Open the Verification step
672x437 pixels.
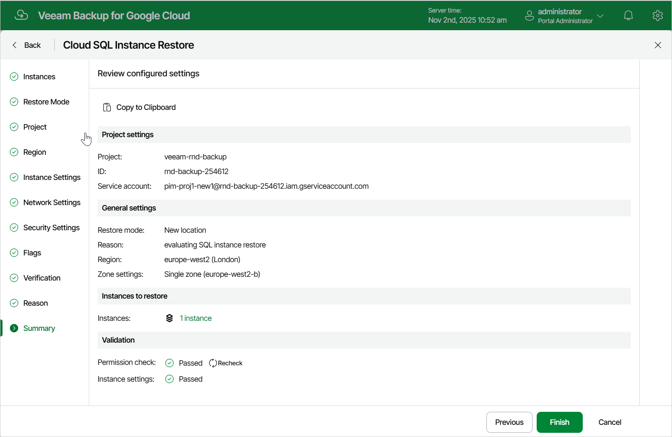coord(41,278)
